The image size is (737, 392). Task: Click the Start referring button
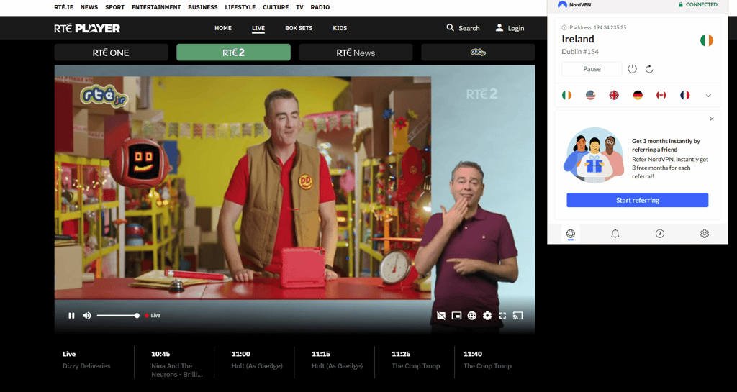(638, 200)
